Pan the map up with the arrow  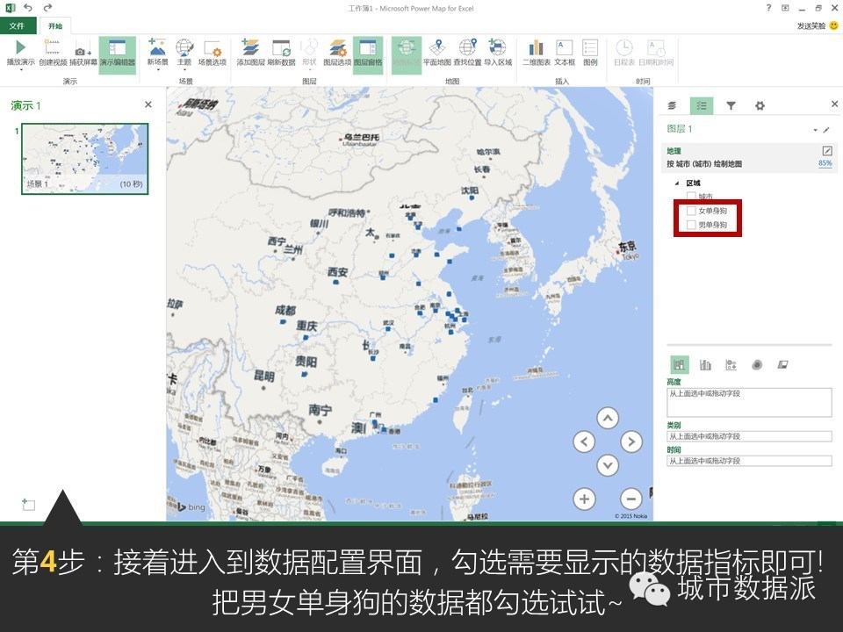pos(608,418)
